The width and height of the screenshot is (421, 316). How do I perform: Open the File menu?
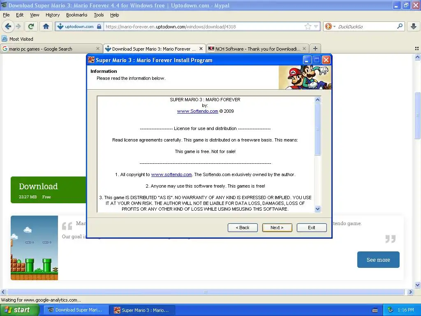pyautogui.click(x=6, y=15)
